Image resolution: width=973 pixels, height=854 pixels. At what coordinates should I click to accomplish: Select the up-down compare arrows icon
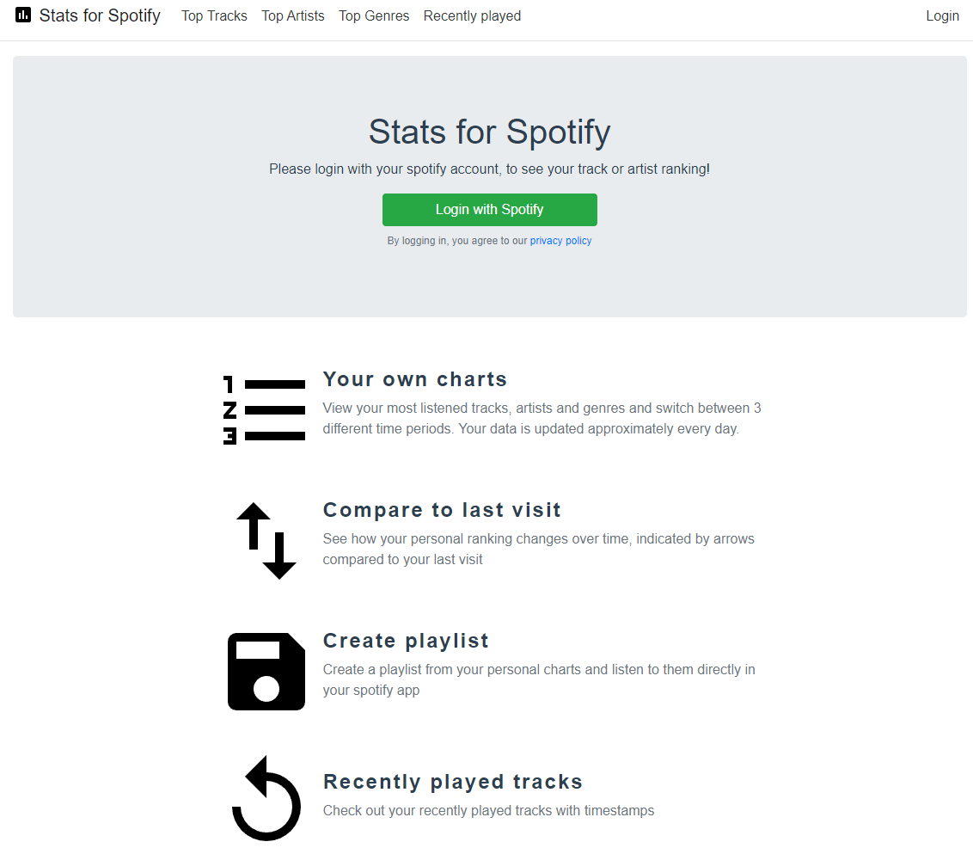point(265,540)
